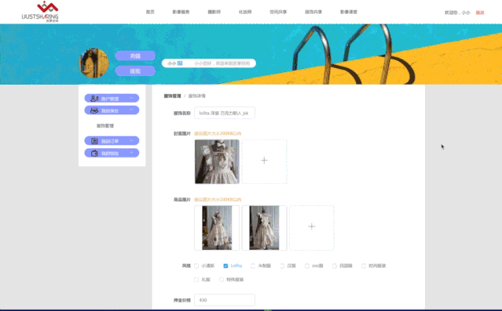The image size is (502, 311).
Task: Check the cos服 style checkbox
Action: point(307,266)
